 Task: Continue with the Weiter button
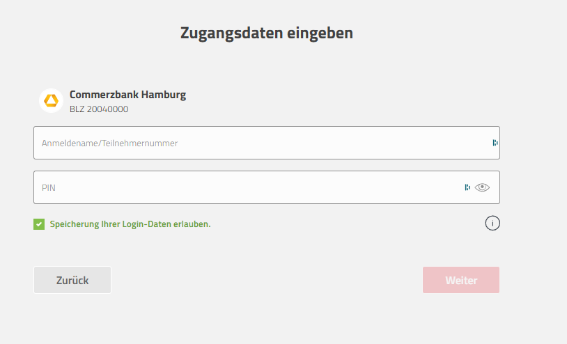pos(461,280)
